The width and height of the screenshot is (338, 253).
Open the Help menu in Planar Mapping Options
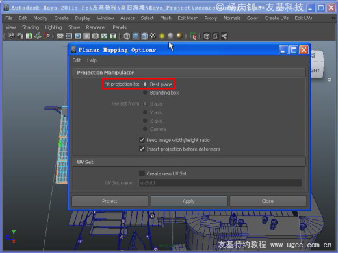coord(92,60)
